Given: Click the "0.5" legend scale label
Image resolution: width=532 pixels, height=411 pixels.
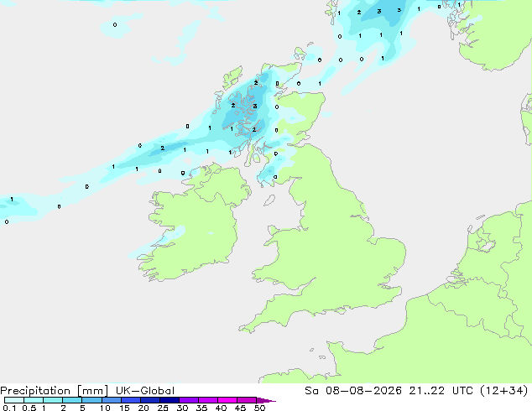Looking at the screenshot, I should tap(29, 408).
